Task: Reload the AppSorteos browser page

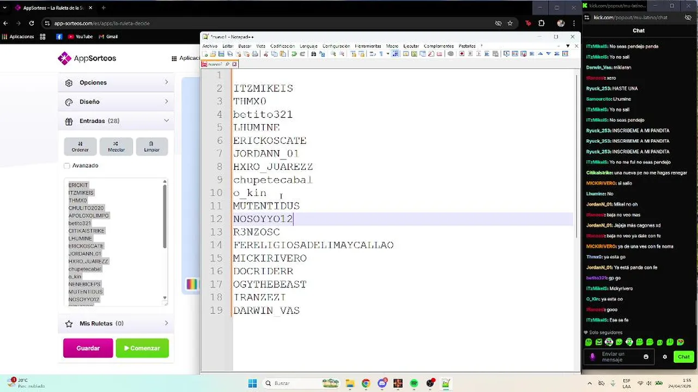Action: [x=32, y=23]
